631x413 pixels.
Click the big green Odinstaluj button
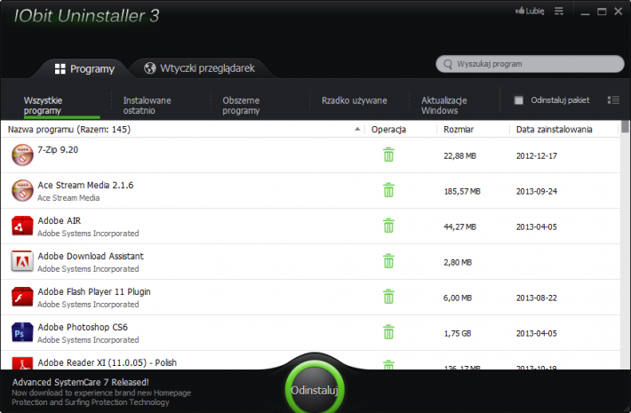click(x=315, y=389)
